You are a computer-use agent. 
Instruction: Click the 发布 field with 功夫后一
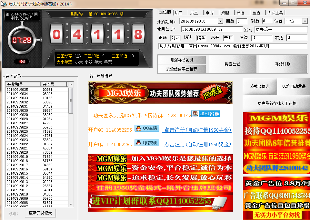tap(281, 30)
